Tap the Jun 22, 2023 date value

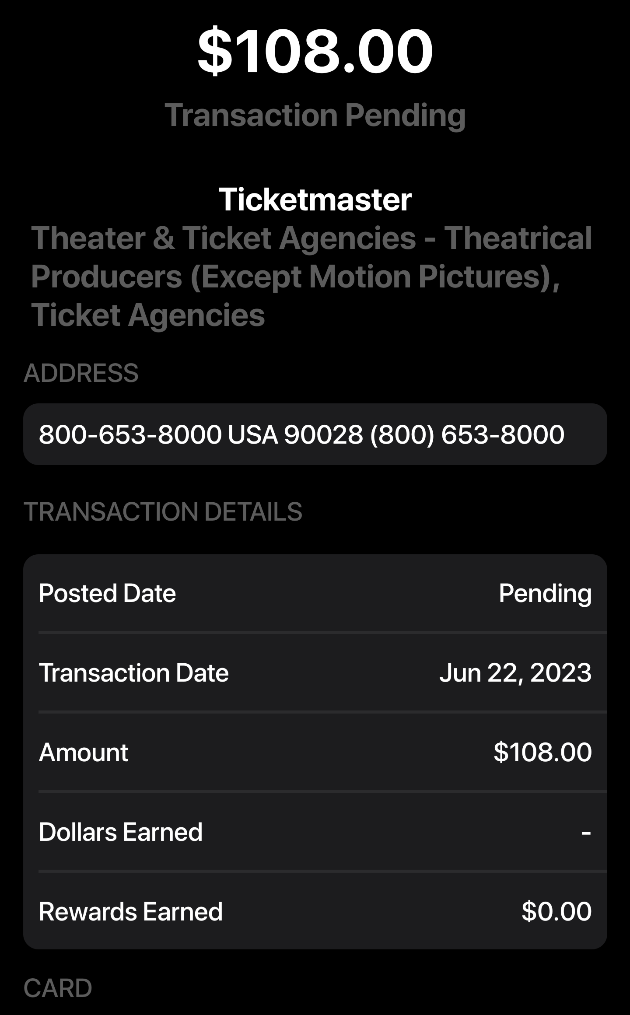(x=515, y=672)
